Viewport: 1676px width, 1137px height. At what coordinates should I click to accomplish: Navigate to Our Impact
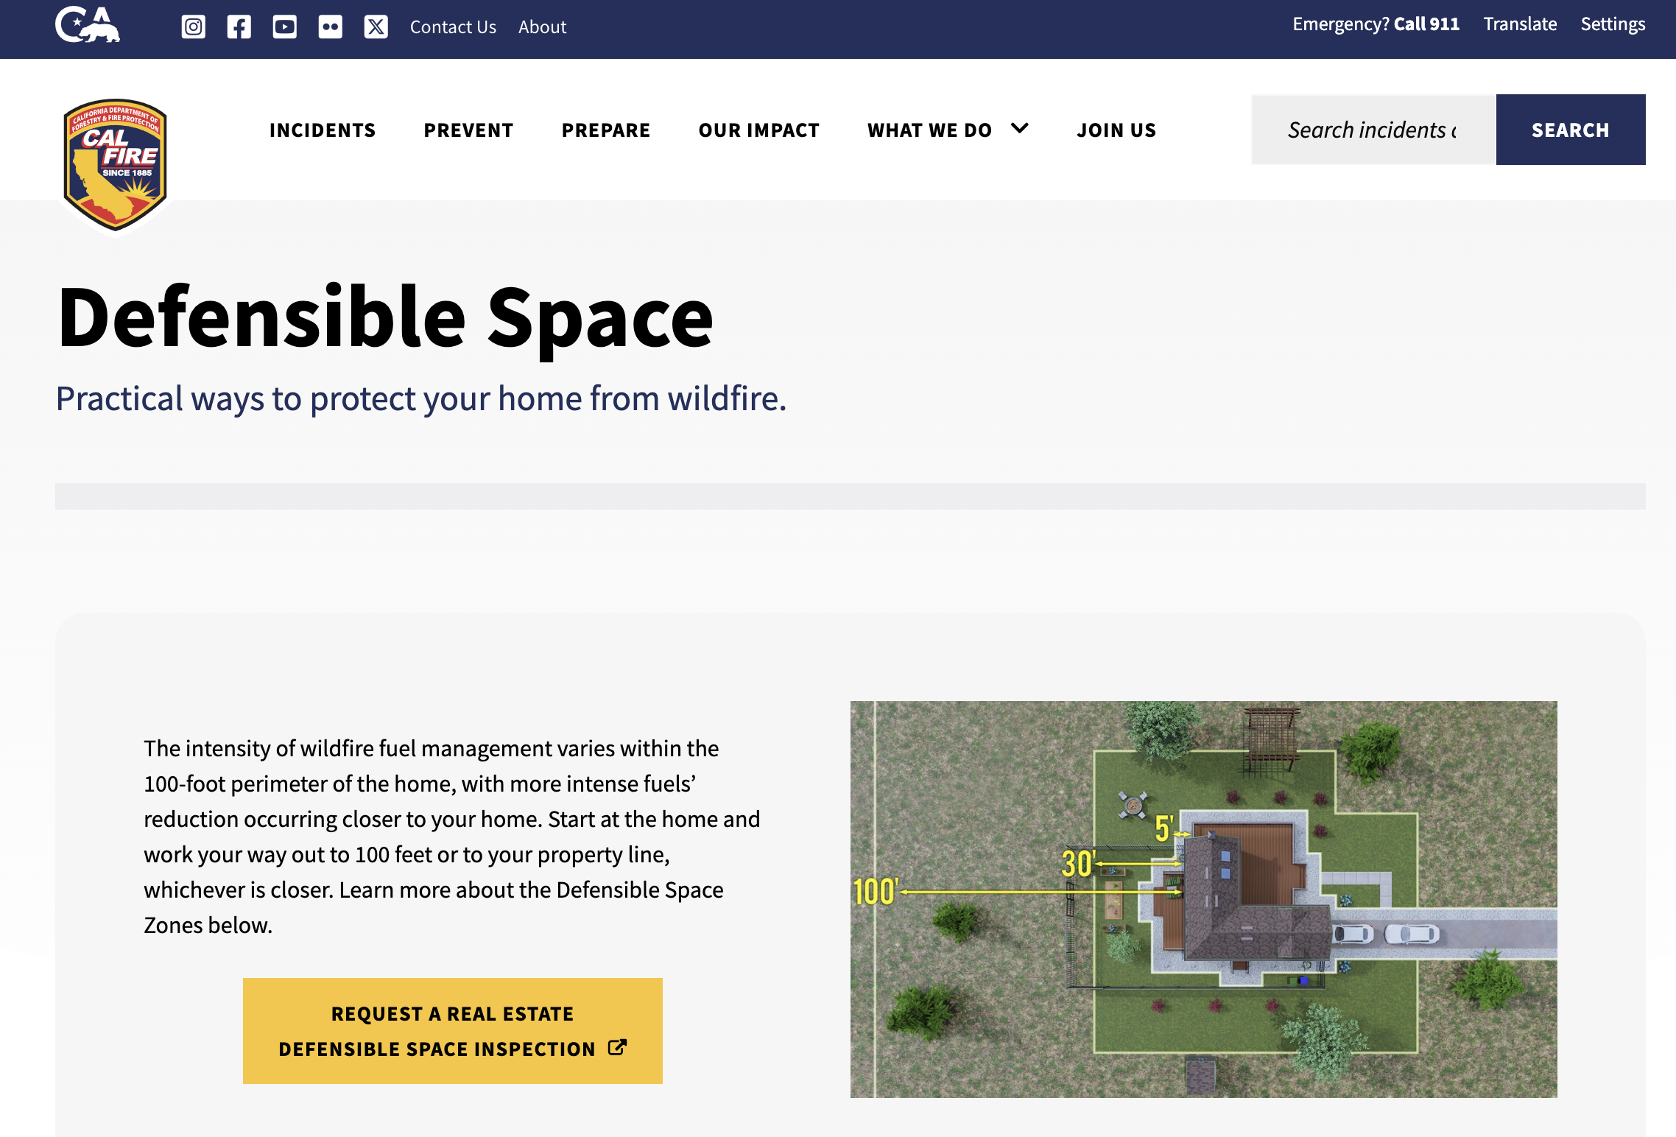click(x=758, y=130)
